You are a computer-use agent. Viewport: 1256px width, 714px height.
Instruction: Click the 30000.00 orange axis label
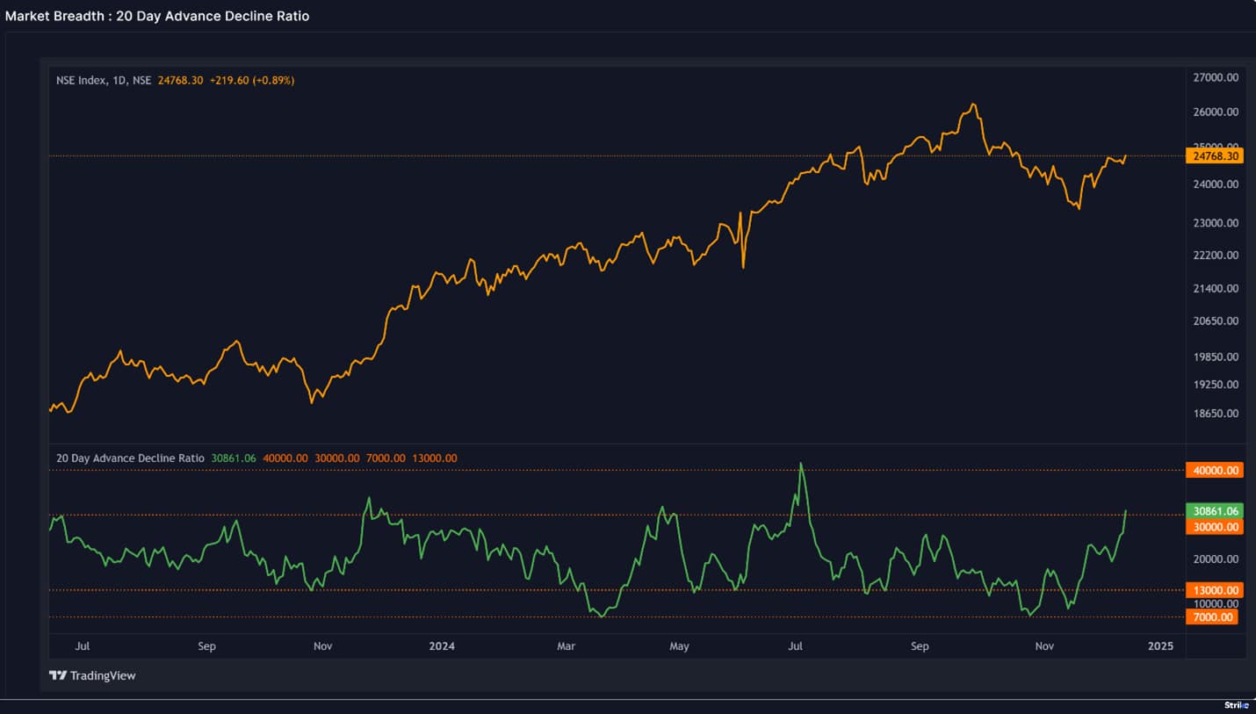pyautogui.click(x=1215, y=526)
